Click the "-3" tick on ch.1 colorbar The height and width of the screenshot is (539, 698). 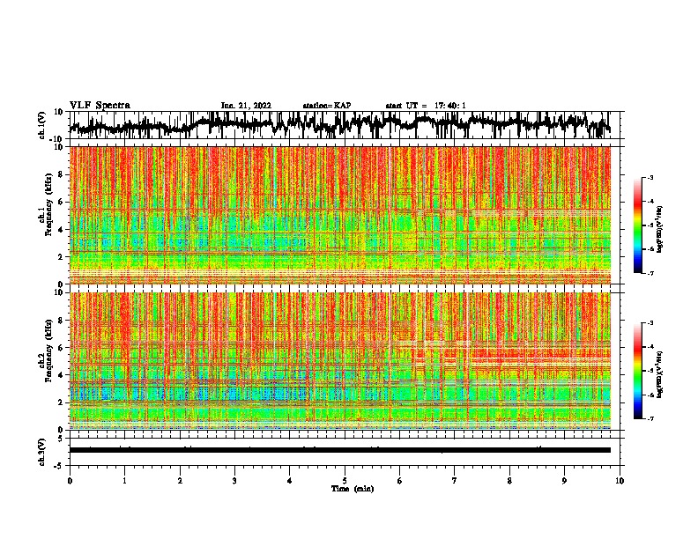pos(650,177)
